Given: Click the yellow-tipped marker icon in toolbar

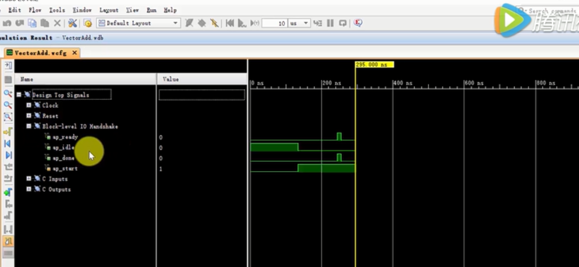Looking at the screenshot, I should [214, 23].
